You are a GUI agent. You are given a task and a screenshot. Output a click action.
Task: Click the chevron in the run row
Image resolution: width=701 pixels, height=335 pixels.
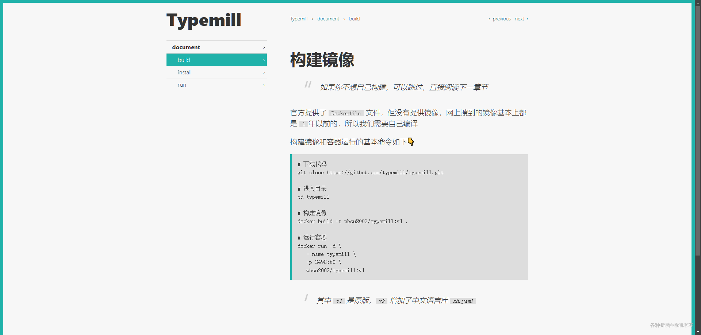tap(264, 85)
